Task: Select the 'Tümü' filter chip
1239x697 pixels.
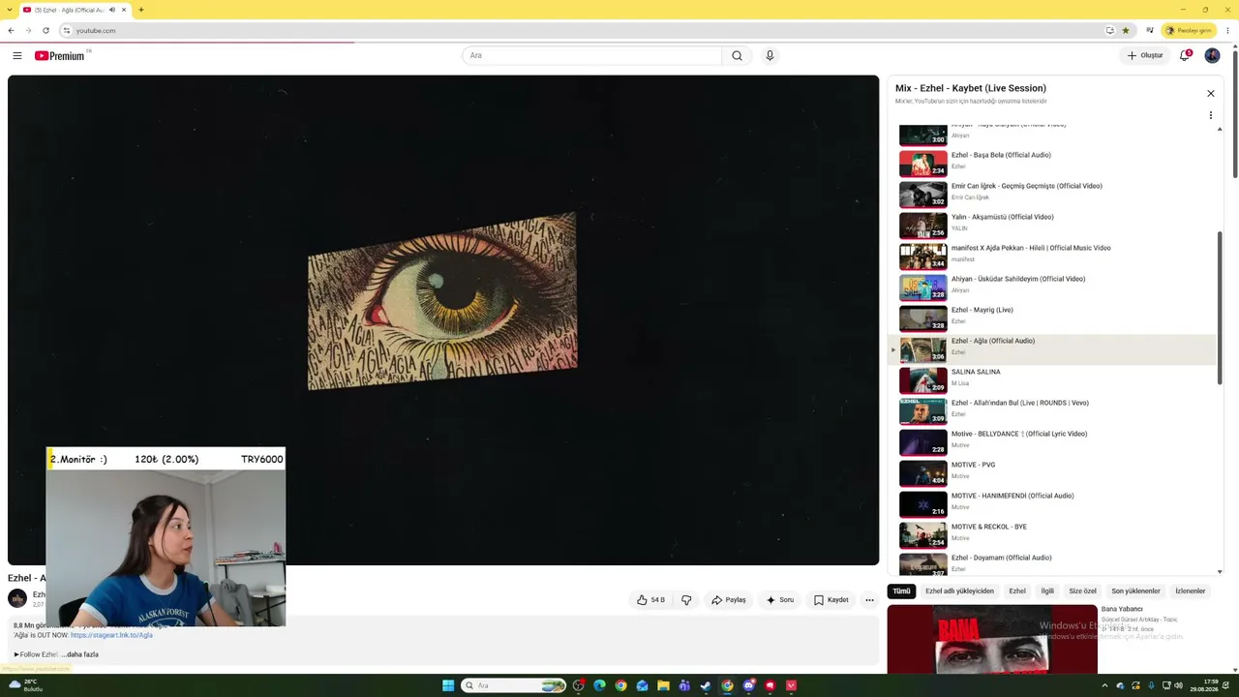Action: (x=901, y=591)
